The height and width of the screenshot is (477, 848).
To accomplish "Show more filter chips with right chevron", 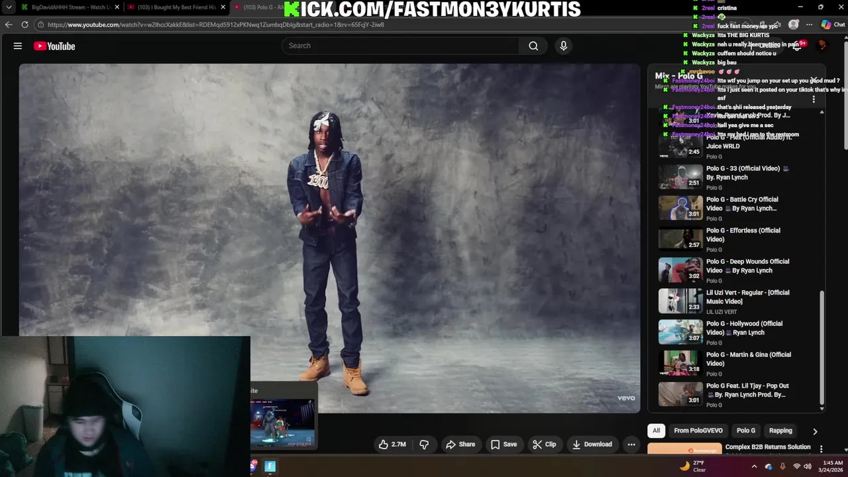I will (815, 431).
